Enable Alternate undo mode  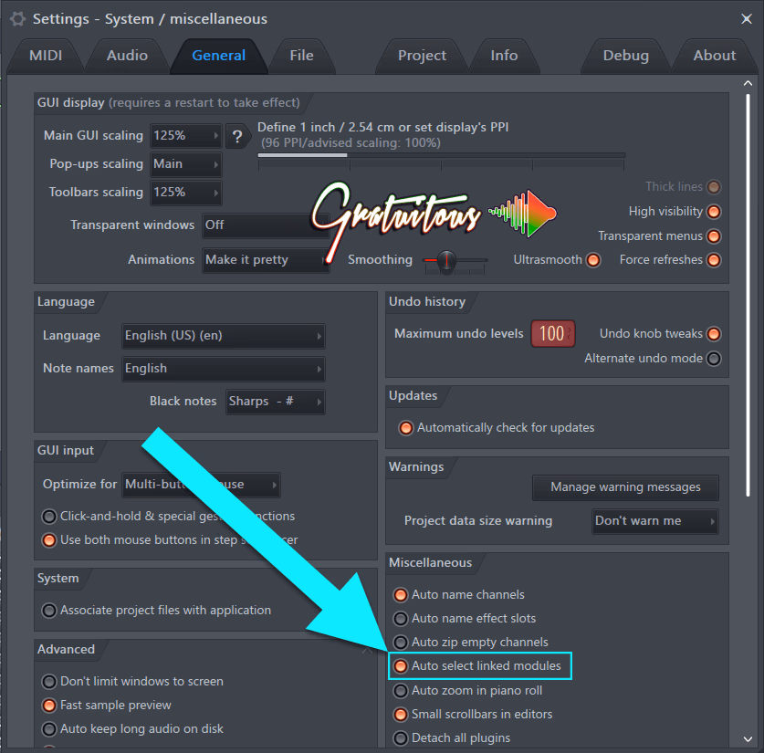tap(713, 359)
